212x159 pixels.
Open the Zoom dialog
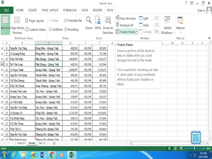pos(89,23)
